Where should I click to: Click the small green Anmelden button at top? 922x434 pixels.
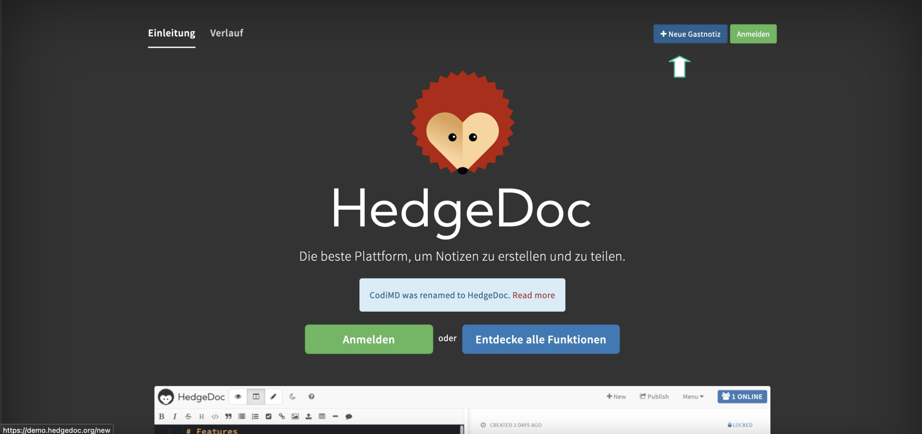[753, 34]
